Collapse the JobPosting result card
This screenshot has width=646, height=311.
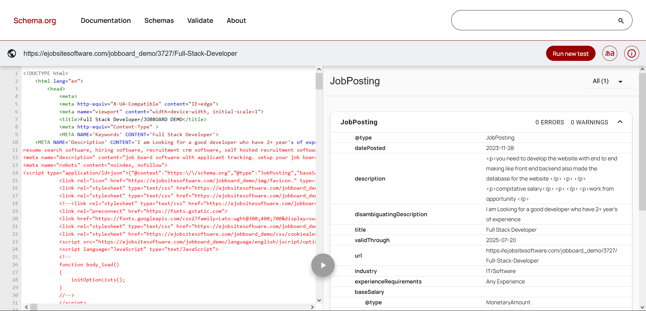pyautogui.click(x=620, y=122)
